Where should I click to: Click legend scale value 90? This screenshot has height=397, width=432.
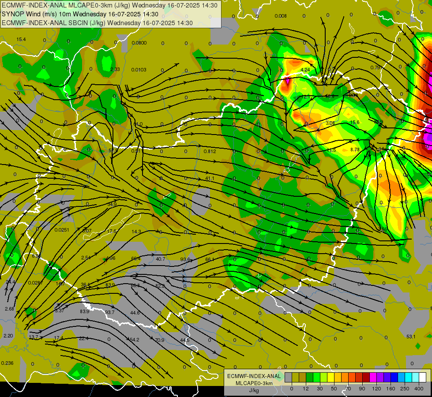pyautogui.click(x=362, y=389)
